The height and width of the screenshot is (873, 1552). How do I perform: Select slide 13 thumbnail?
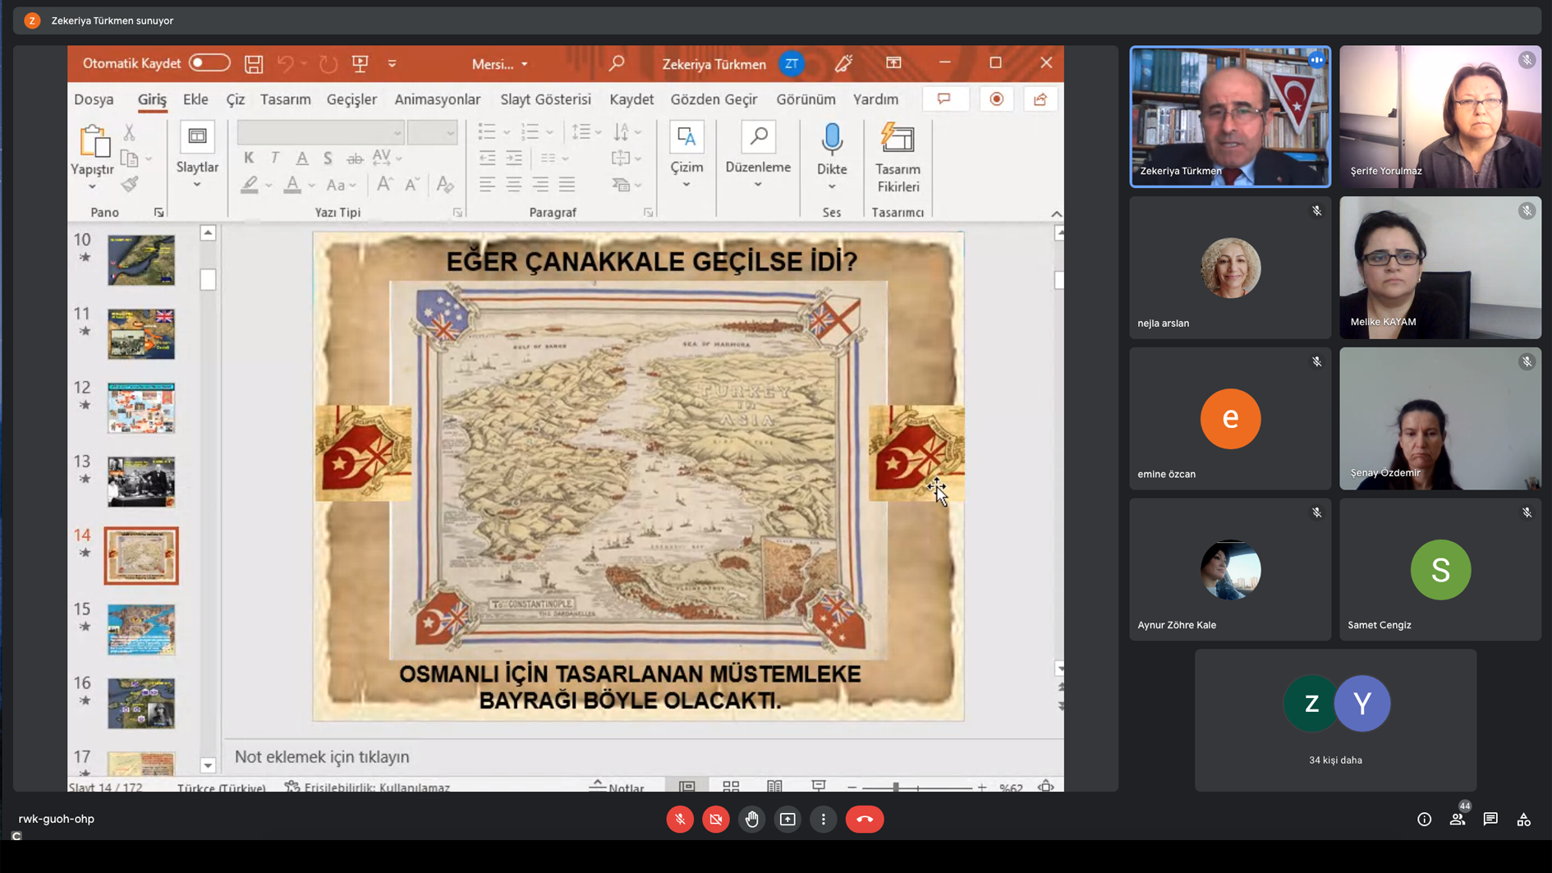coord(141,482)
